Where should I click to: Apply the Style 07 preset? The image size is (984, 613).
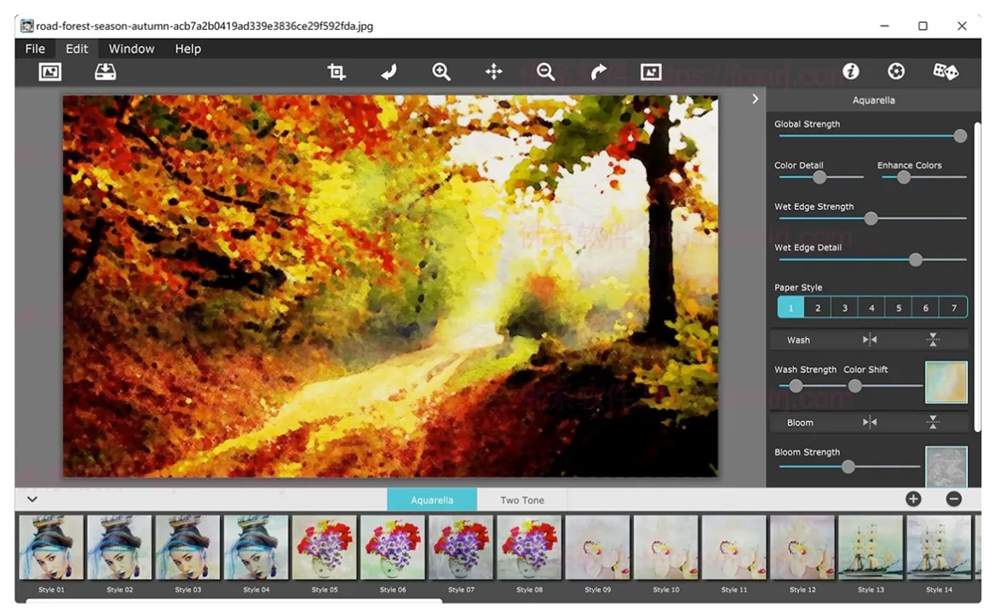461,547
